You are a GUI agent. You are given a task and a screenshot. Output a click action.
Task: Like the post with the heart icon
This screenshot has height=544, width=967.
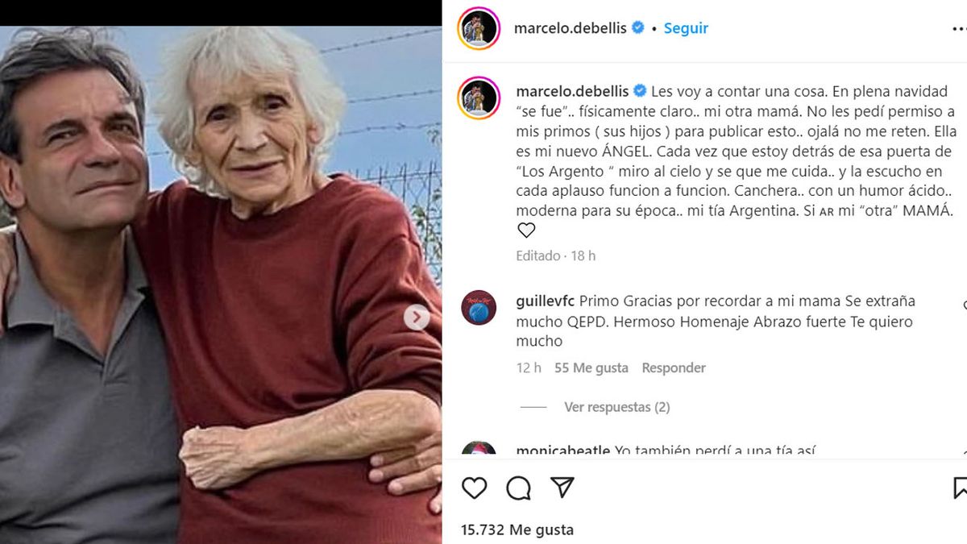coord(475,488)
